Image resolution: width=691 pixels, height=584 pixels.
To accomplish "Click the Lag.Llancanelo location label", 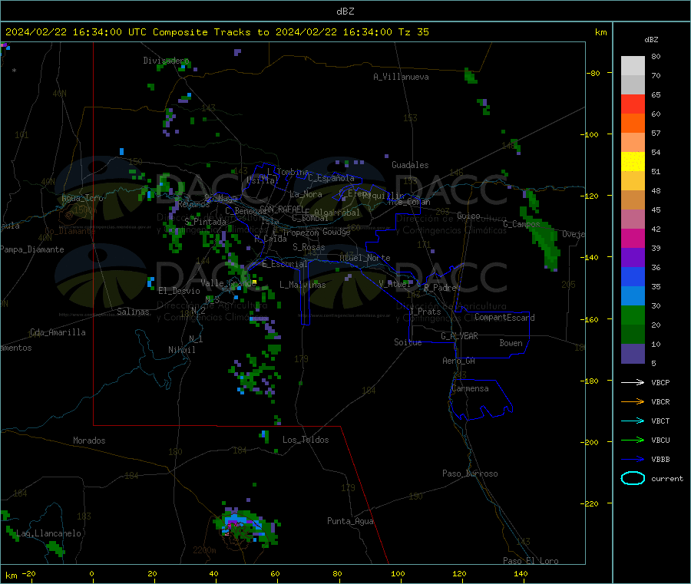I will pos(48,534).
